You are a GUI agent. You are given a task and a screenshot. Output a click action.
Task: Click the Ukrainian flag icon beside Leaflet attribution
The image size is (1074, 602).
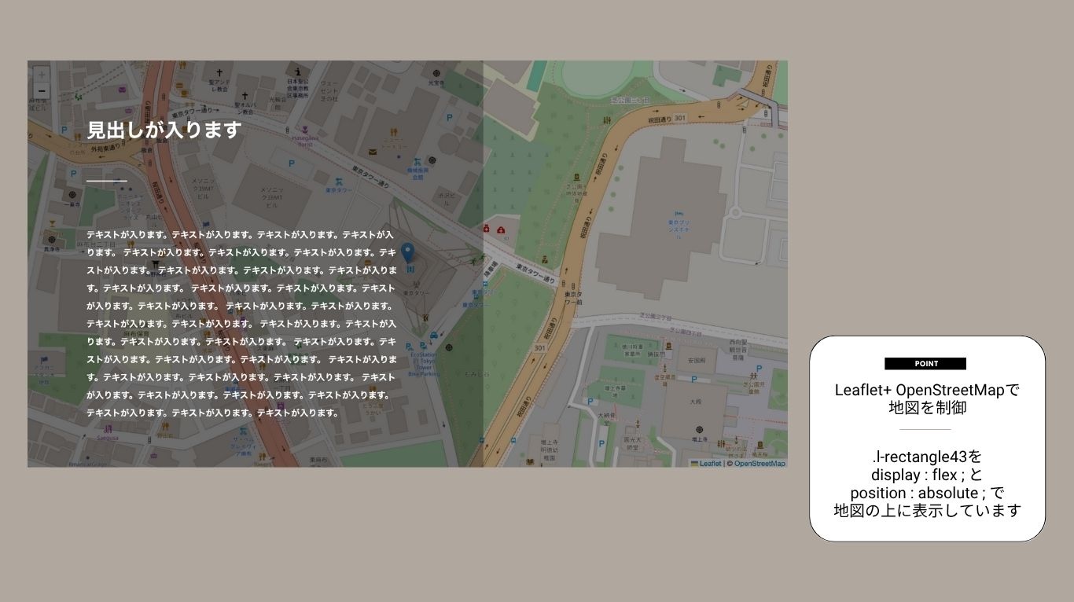tap(694, 463)
